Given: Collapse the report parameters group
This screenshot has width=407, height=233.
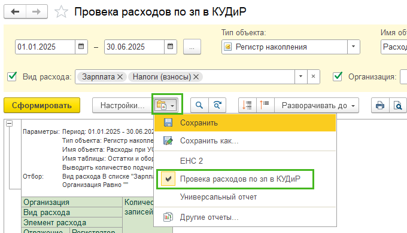Looking at the screenshot, I should [x=10, y=123].
